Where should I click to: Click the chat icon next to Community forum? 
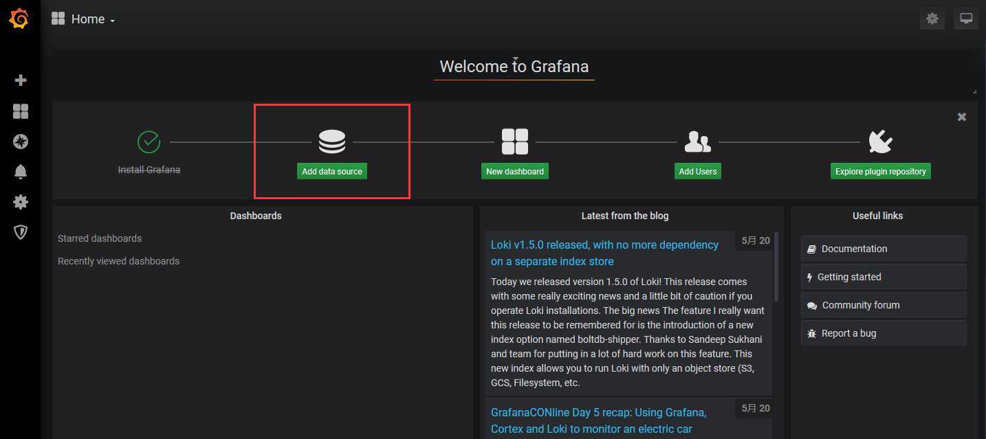click(x=812, y=306)
